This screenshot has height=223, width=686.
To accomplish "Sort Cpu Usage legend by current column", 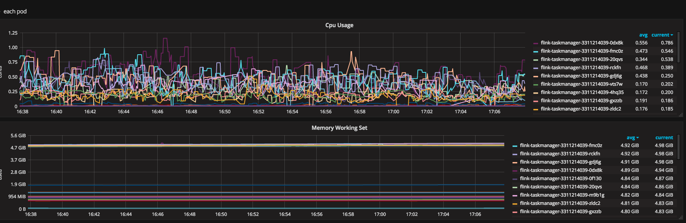I will (662, 35).
